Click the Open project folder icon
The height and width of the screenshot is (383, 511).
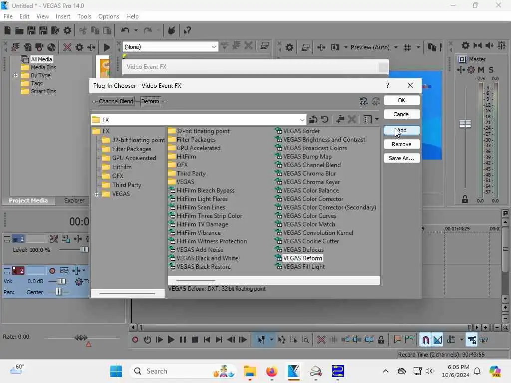(19, 30)
